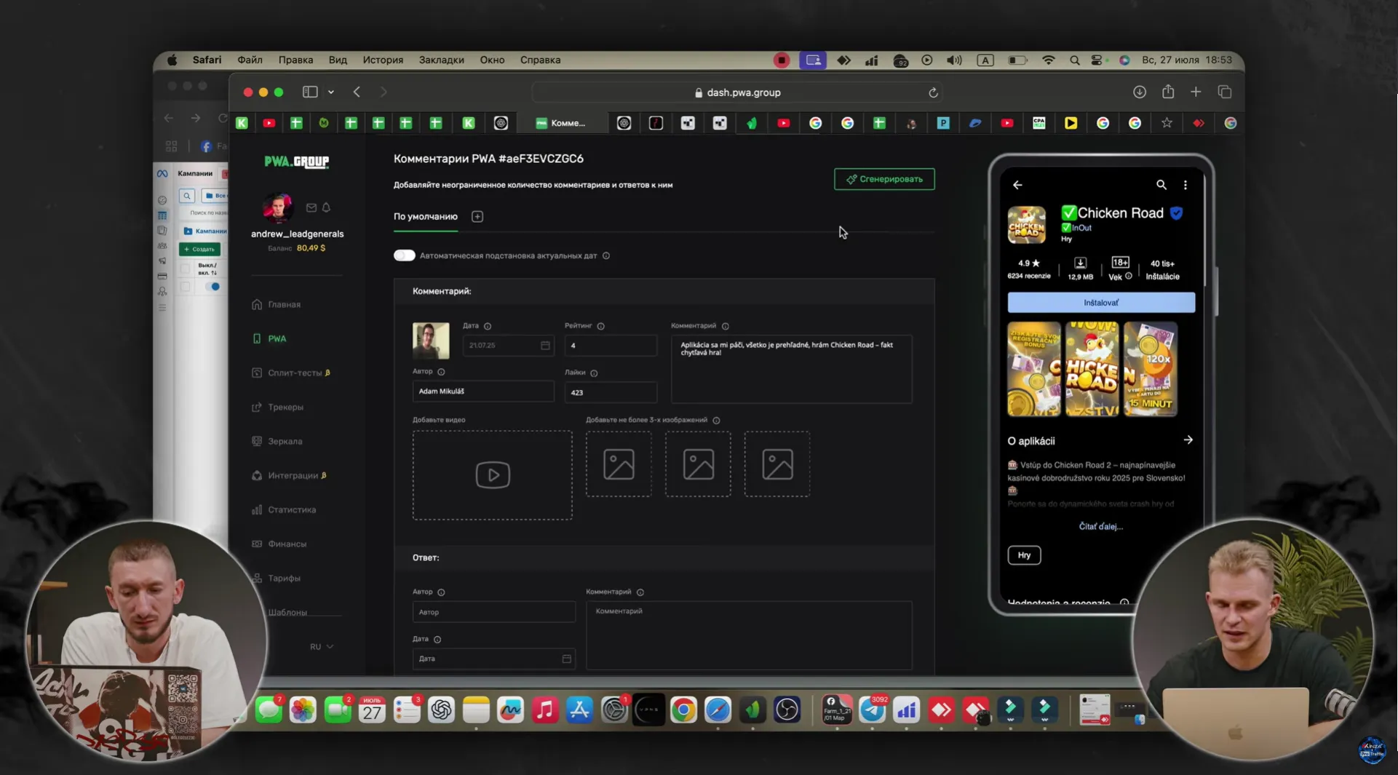Open the Файл menu in menu bar
1398x775 pixels.
250,60
